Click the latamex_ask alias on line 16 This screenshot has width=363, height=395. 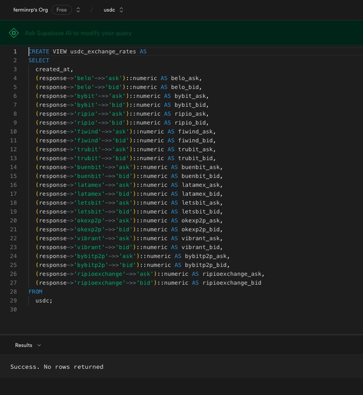pos(201,185)
